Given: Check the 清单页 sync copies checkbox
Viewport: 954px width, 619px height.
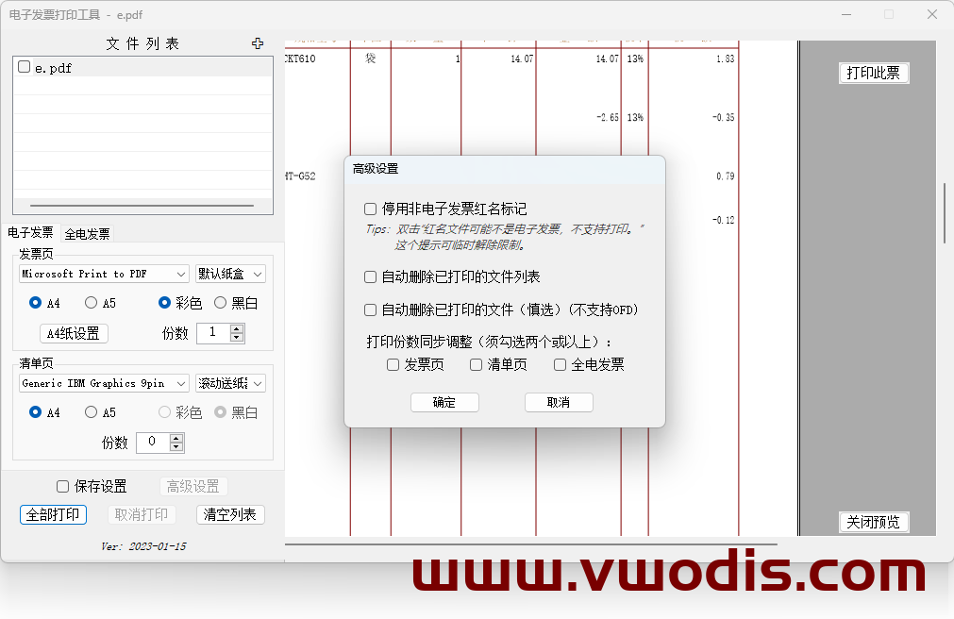Looking at the screenshot, I should 476,364.
